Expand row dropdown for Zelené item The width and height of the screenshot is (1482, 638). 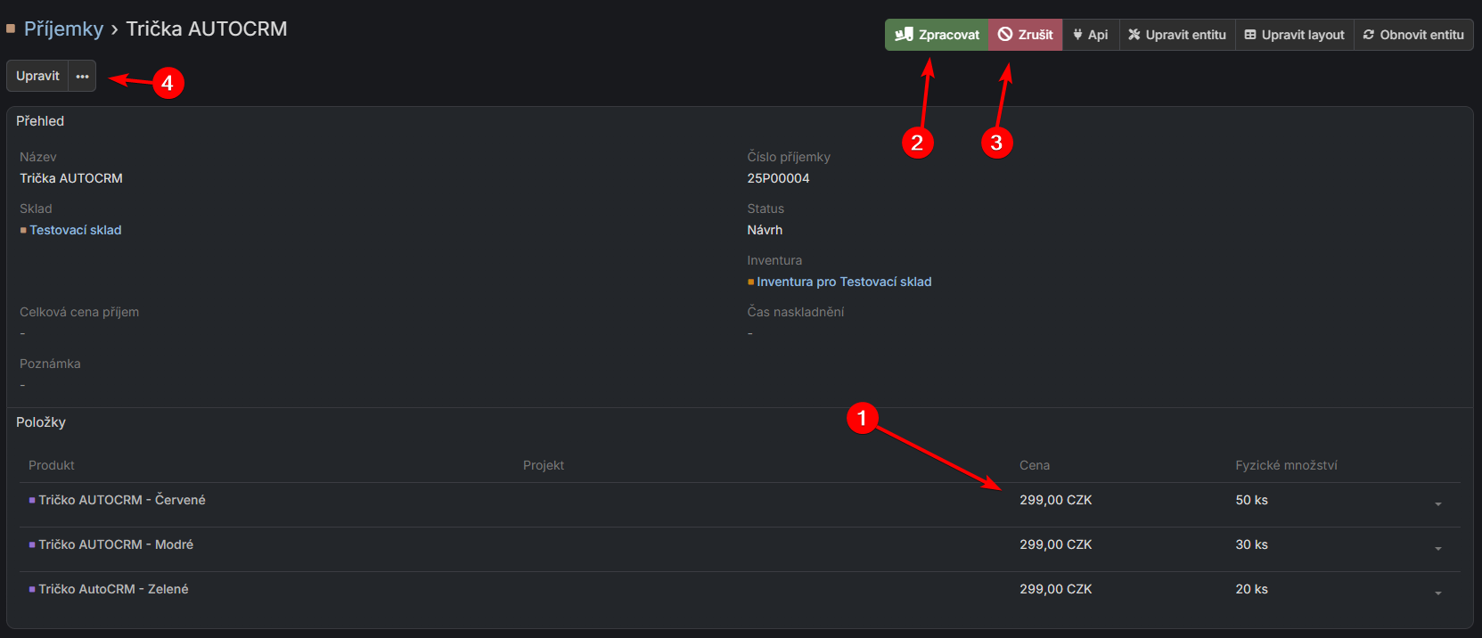(1437, 593)
